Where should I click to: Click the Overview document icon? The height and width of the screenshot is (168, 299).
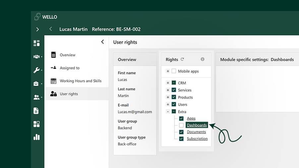coord(53,54)
